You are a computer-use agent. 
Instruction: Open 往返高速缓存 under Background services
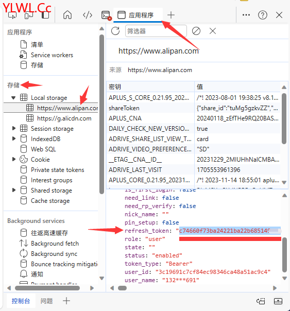click(49, 233)
